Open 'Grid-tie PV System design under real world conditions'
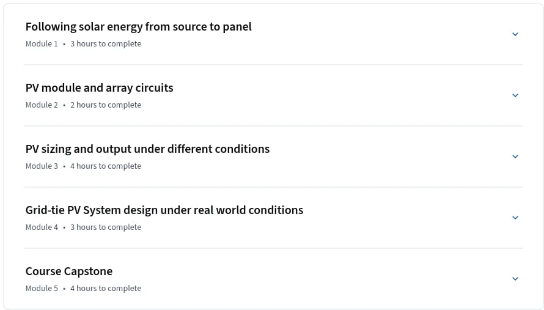 coord(164,210)
